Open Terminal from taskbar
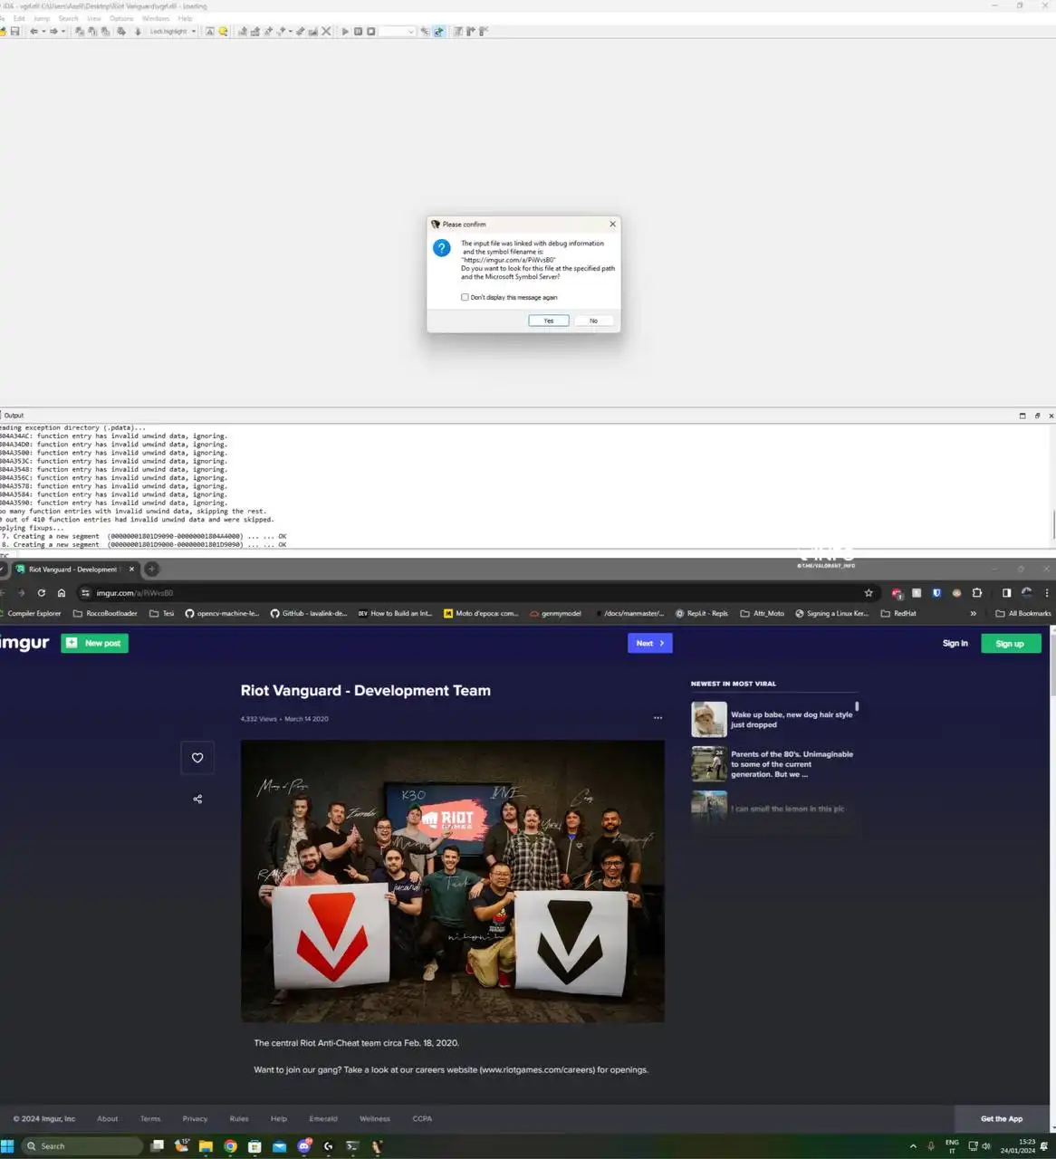Screen dimensions: 1056x1159 tap(352, 1146)
